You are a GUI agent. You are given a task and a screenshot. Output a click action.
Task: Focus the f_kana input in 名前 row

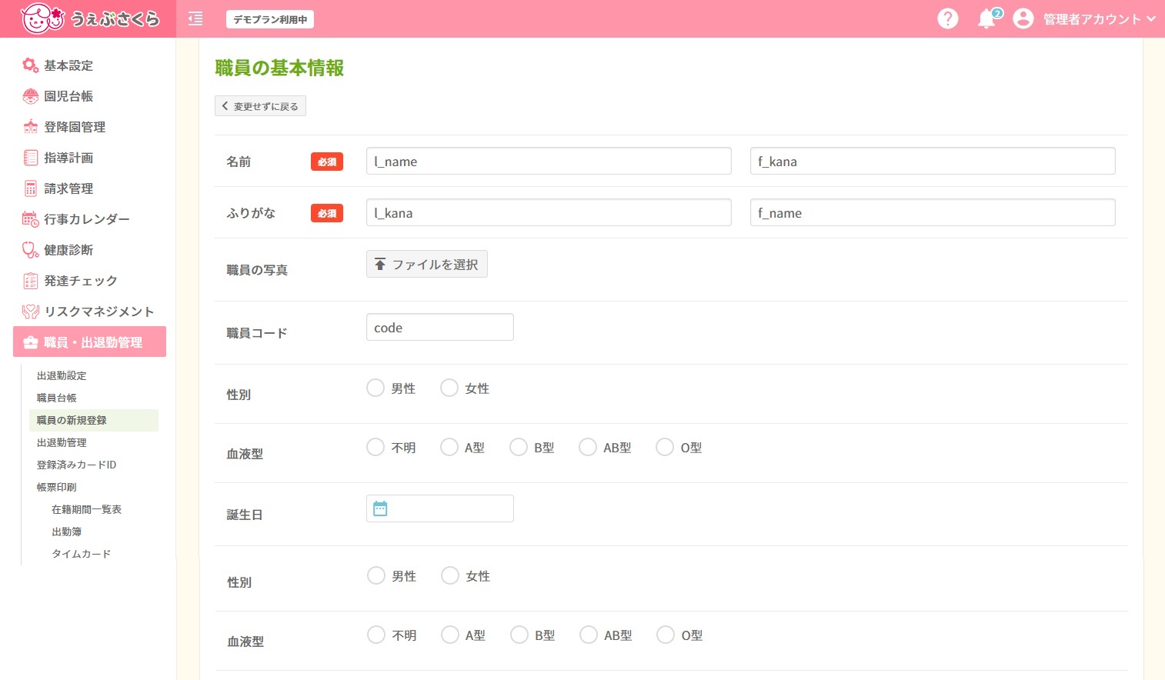click(933, 161)
